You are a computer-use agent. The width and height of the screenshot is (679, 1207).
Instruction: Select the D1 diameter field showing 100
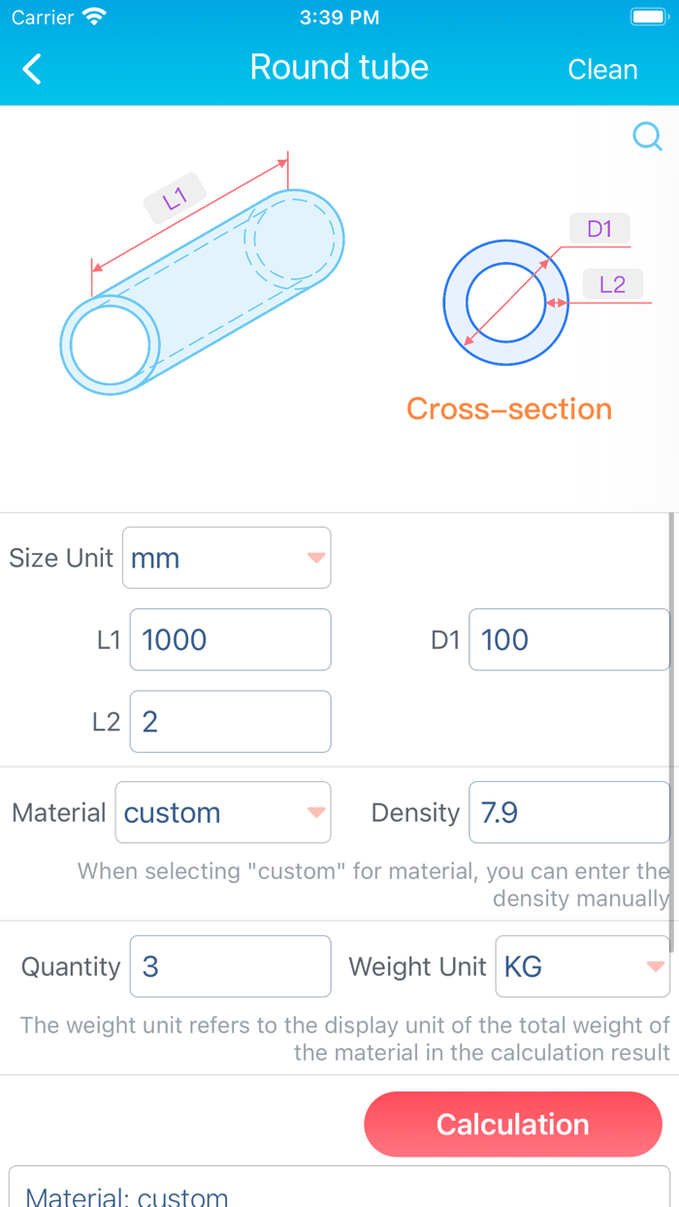coord(568,638)
